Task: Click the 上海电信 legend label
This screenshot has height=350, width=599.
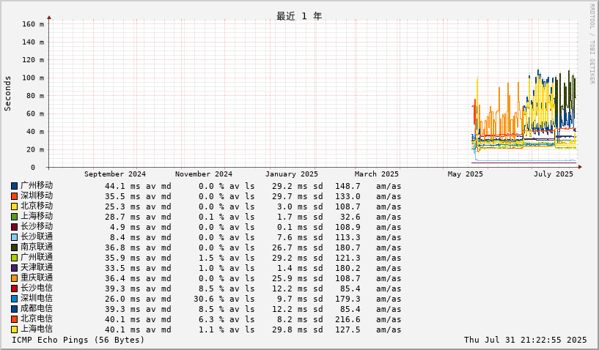Action: 37,329
